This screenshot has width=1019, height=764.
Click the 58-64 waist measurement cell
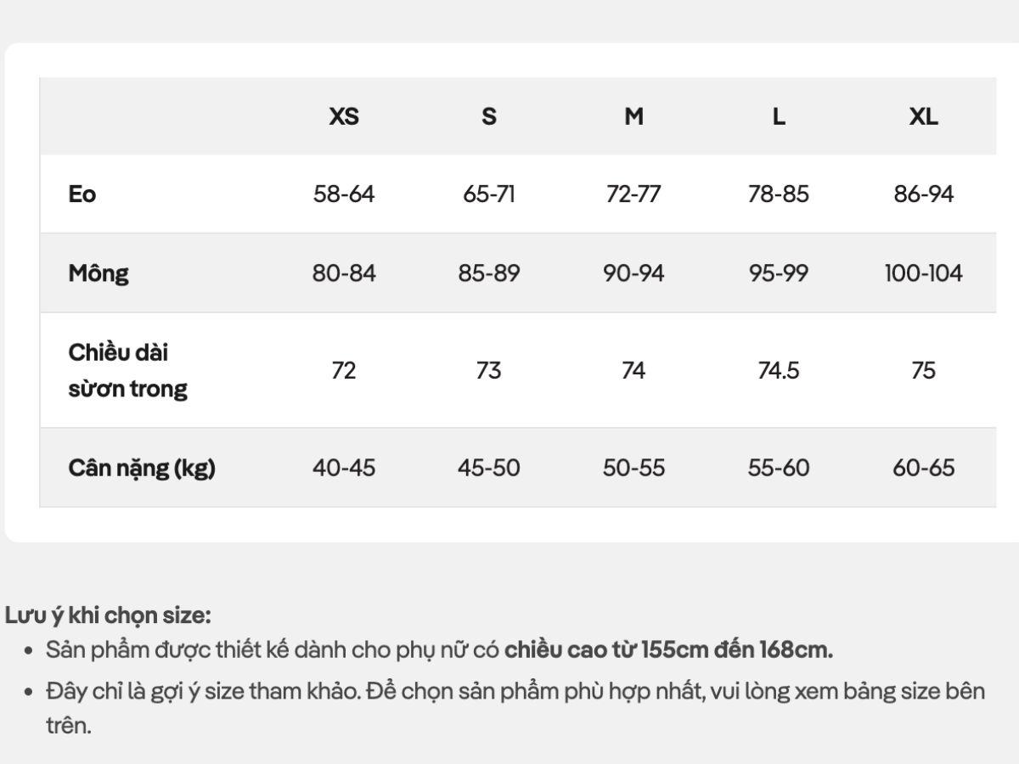[344, 194]
